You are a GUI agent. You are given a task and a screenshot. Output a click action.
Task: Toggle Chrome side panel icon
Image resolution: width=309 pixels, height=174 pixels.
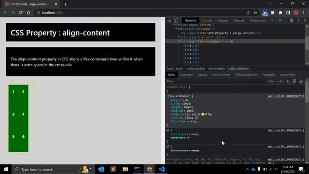tap(288, 13)
